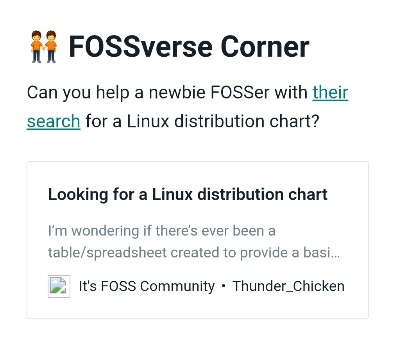Screen dimensions: 399x352
Task: Click the word FOSSer in the paragraph
Action: coord(240,92)
